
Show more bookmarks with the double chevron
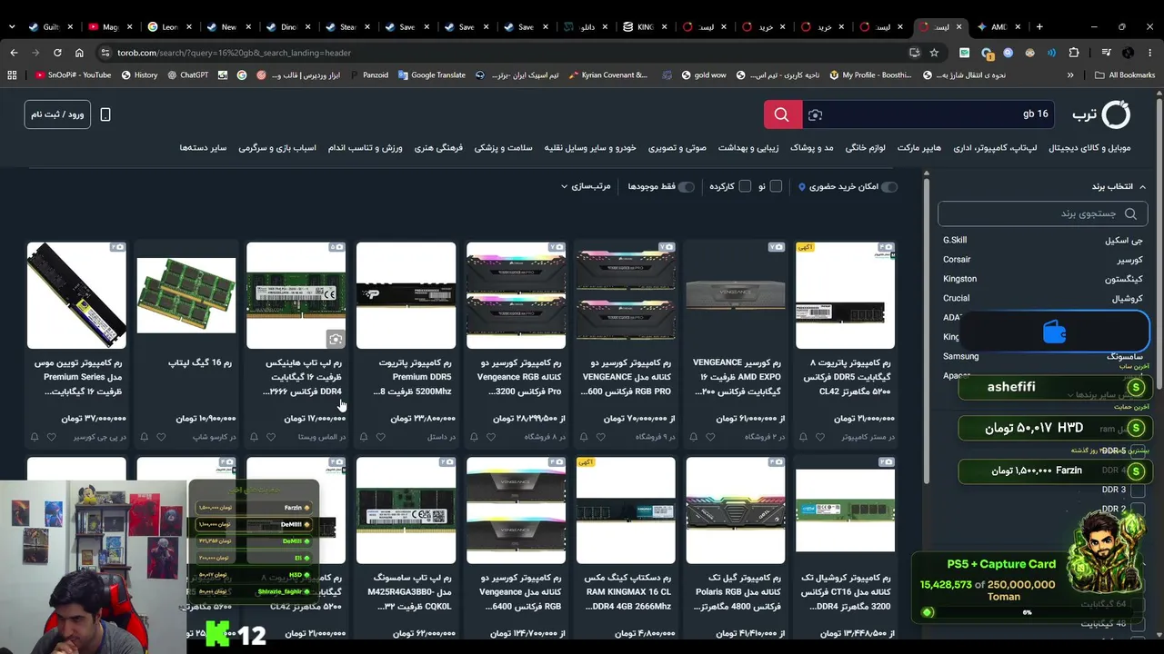pos(1070,75)
